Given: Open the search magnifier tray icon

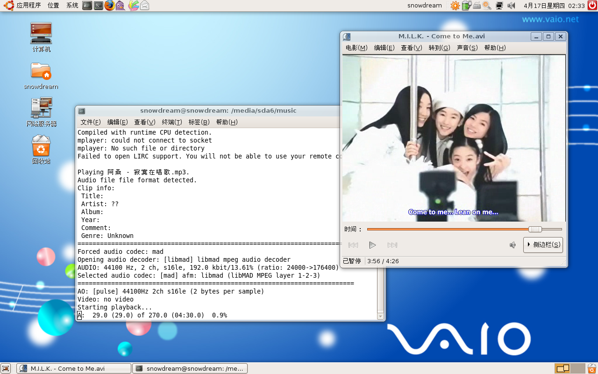Looking at the screenshot, I should click(x=487, y=6).
